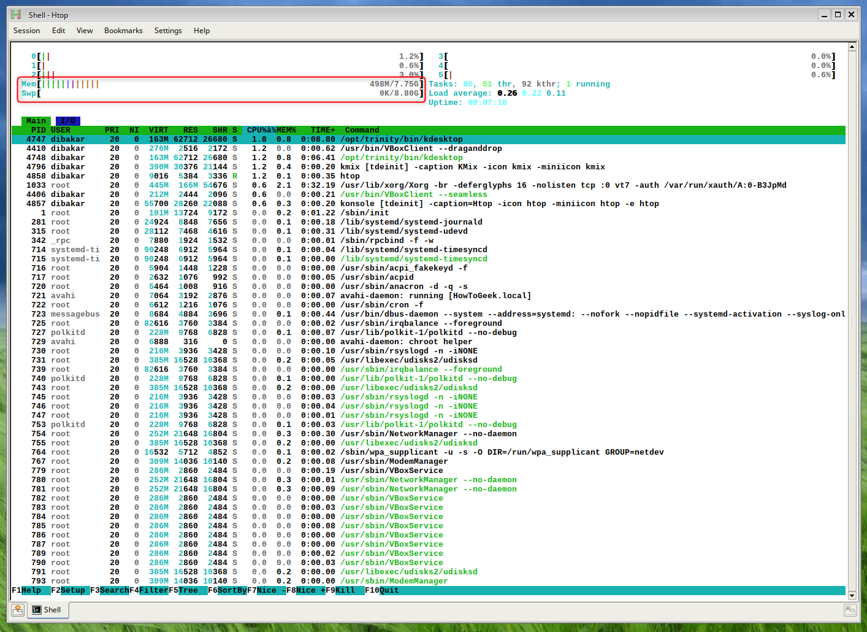867x632 pixels.
Task: Click the close-session icon at bottom right
Action: click(x=850, y=610)
